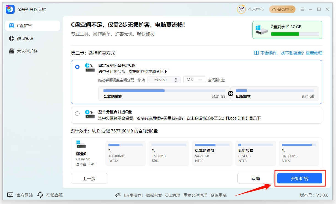Click the 在线客服 headset icon
This screenshot has height=204, width=336.
[40, 195]
